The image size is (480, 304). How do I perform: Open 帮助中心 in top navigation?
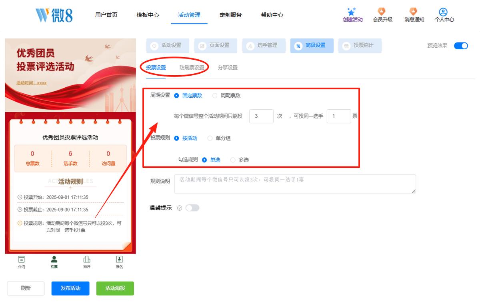click(x=272, y=15)
